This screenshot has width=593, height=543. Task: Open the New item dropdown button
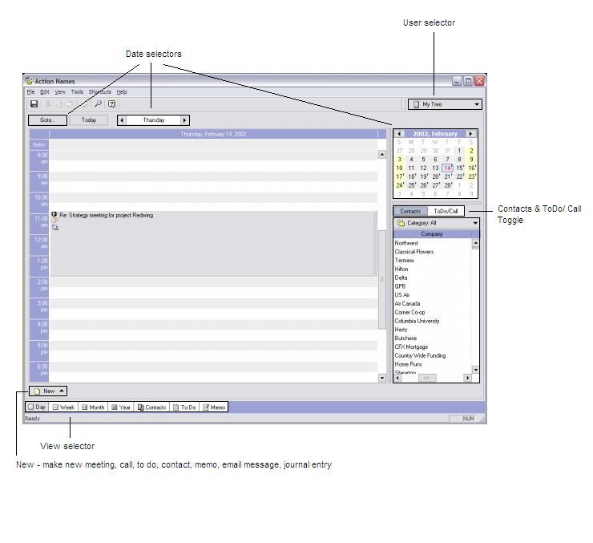tap(48, 391)
